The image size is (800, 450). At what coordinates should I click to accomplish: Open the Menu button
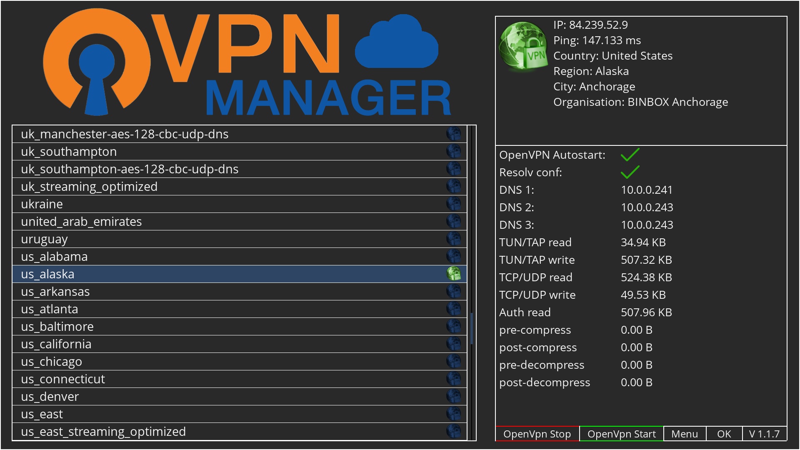[x=685, y=434]
